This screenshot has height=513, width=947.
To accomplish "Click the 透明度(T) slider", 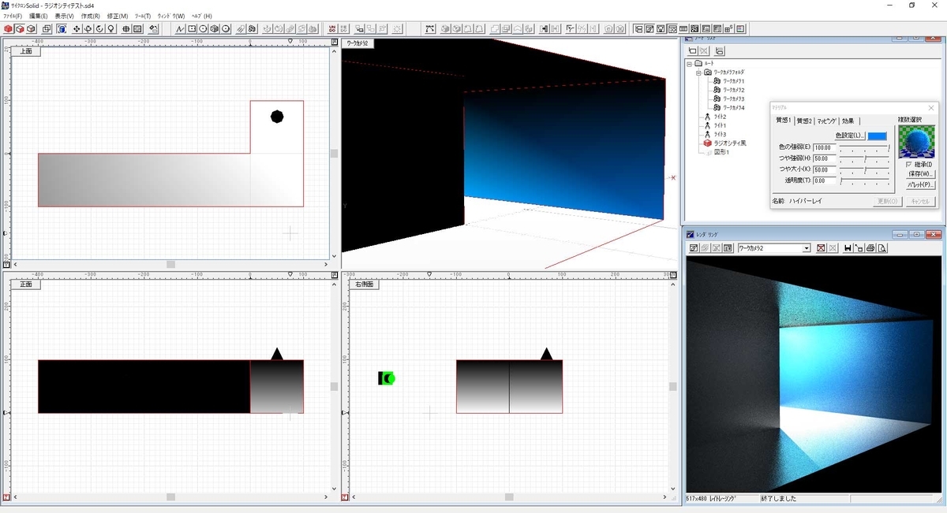I will (x=864, y=180).
